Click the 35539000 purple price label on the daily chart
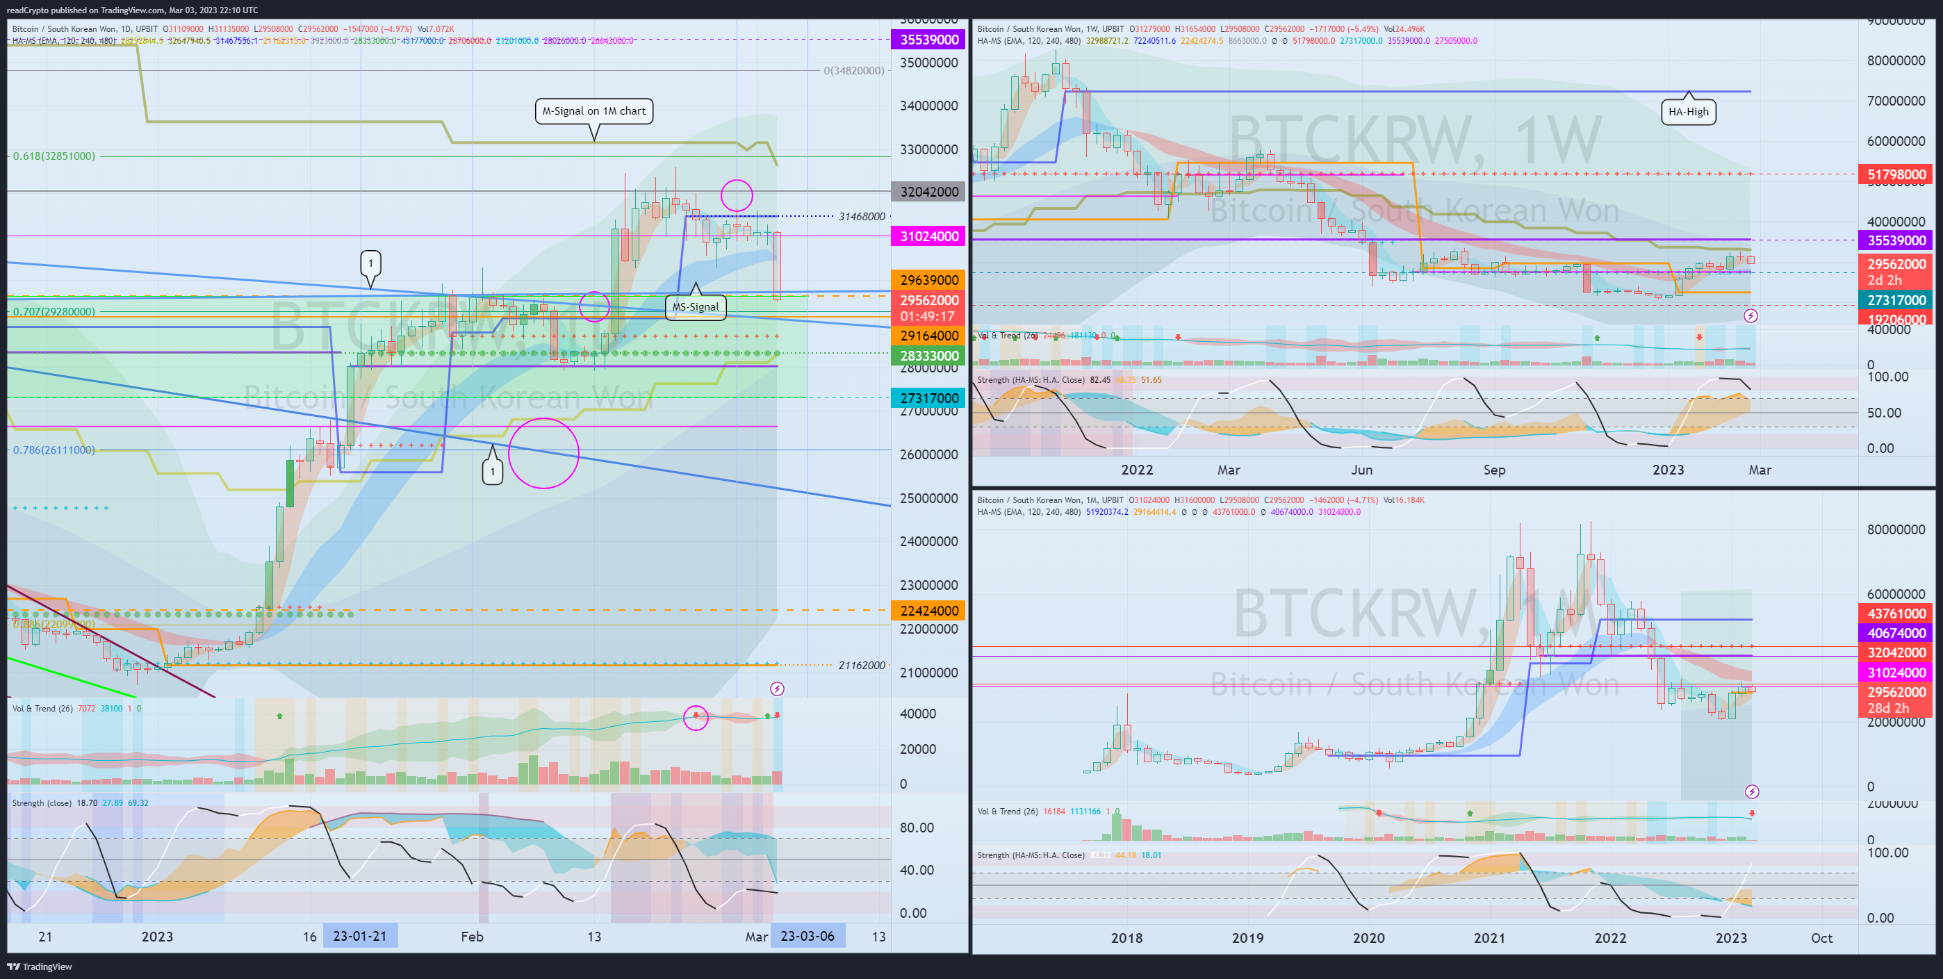This screenshot has width=1943, height=979. (928, 39)
